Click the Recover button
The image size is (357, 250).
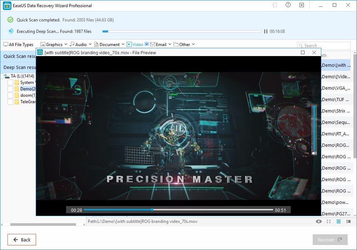tap(330, 240)
